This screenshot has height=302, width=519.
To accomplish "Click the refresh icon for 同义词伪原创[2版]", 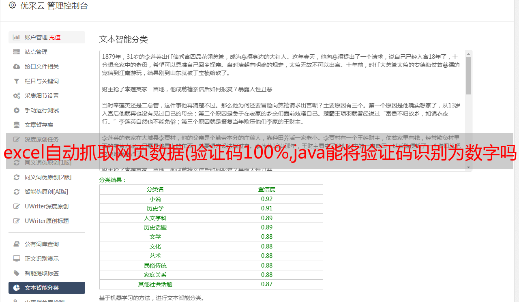I will coord(17,177).
